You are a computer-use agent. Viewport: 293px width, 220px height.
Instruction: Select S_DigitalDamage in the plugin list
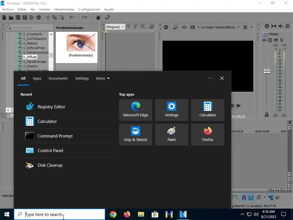click(x=35, y=62)
